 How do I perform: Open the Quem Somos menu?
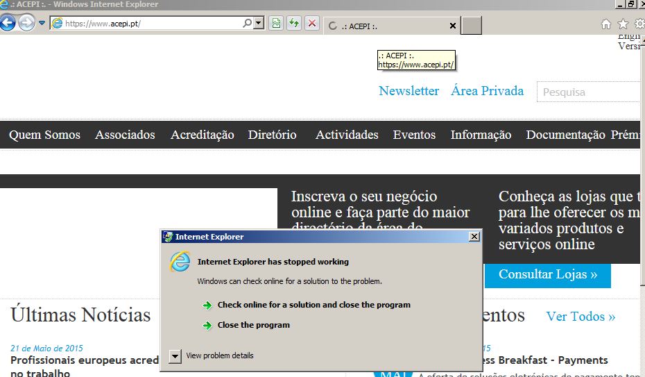[44, 135]
